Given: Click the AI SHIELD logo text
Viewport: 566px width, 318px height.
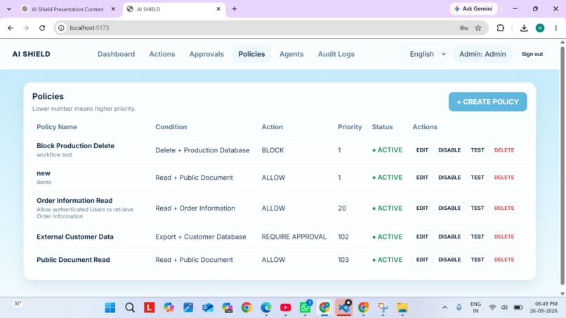Looking at the screenshot, I should click(32, 54).
